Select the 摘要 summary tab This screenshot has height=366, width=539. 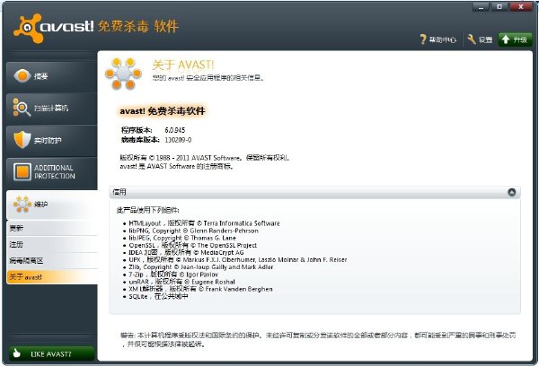pos(51,76)
